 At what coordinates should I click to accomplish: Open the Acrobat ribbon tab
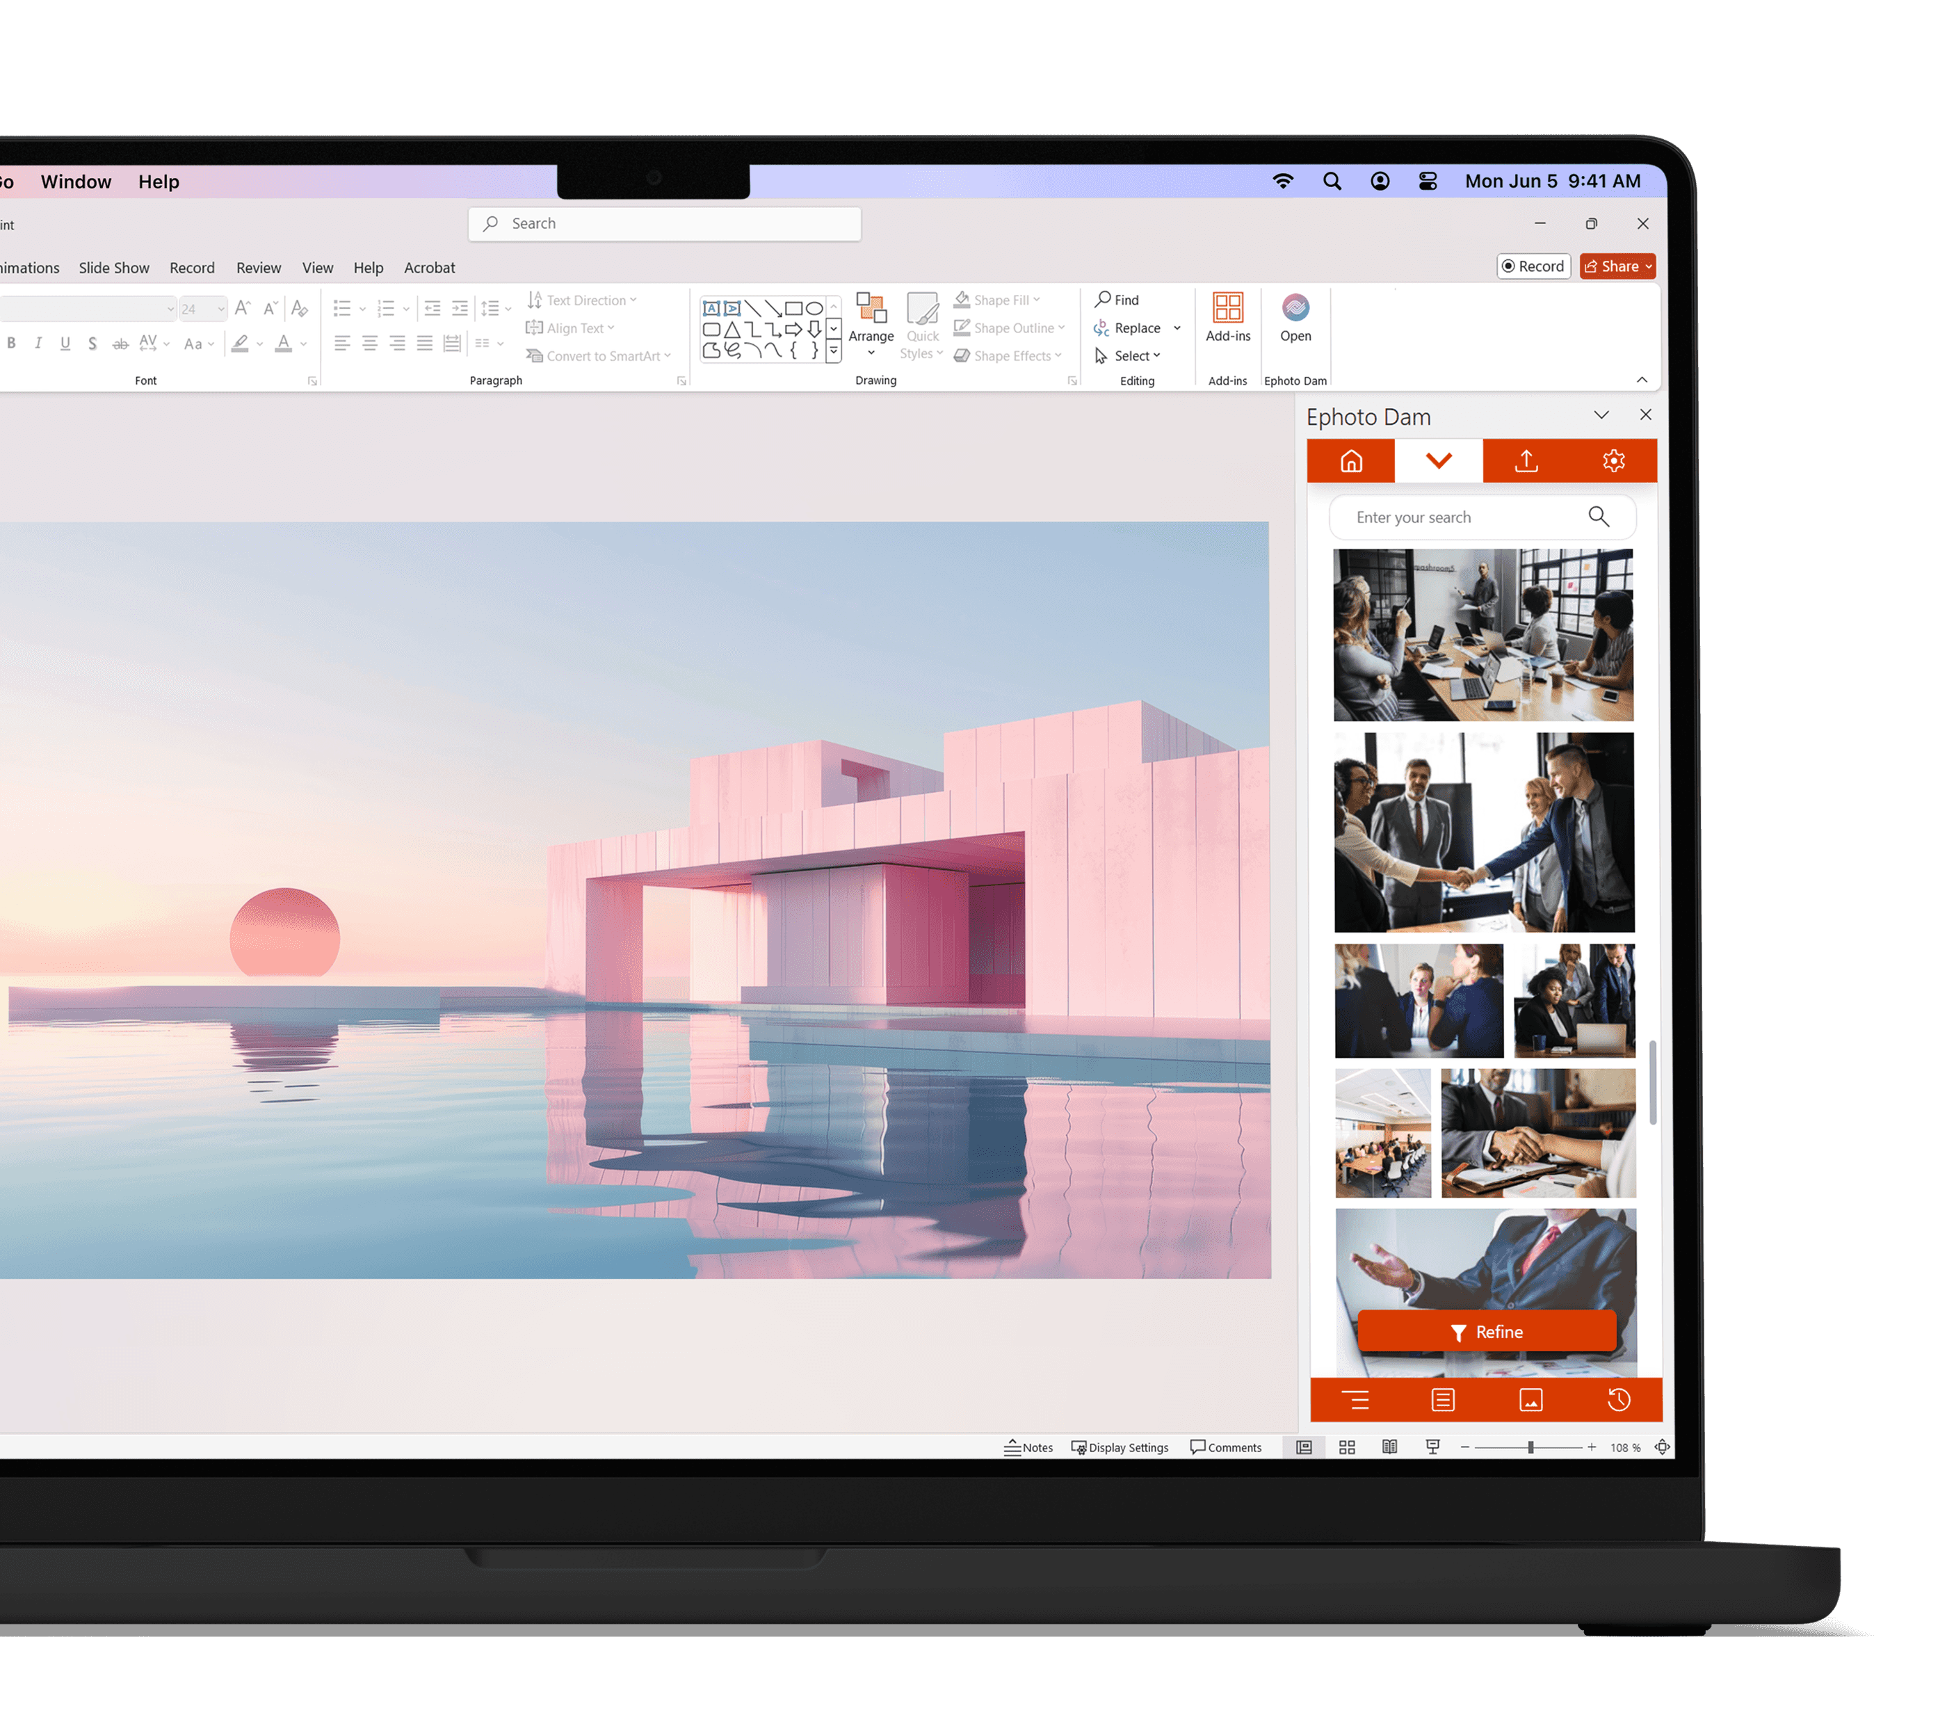point(430,268)
